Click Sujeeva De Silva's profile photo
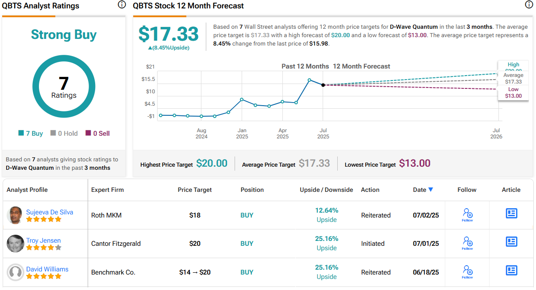Screen dimensions: 536x290 point(15,215)
